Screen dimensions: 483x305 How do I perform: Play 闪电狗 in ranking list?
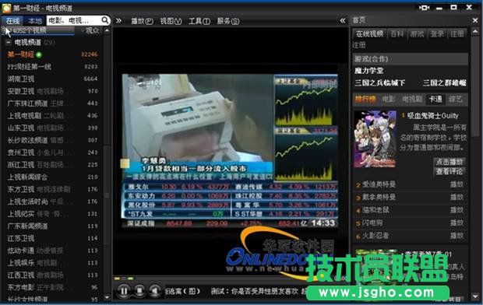[457, 223]
